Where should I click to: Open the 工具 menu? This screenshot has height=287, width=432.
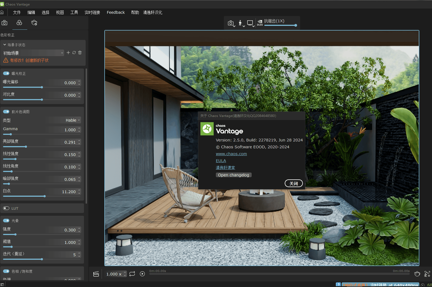74,12
